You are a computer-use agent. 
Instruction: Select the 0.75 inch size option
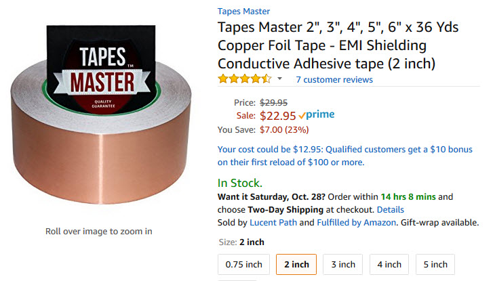click(x=243, y=264)
